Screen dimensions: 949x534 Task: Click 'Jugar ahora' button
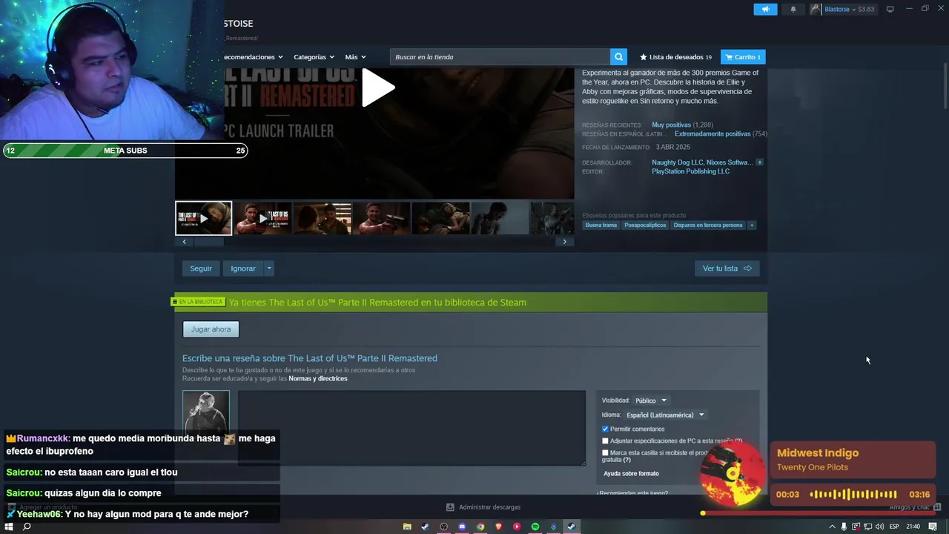click(x=211, y=329)
